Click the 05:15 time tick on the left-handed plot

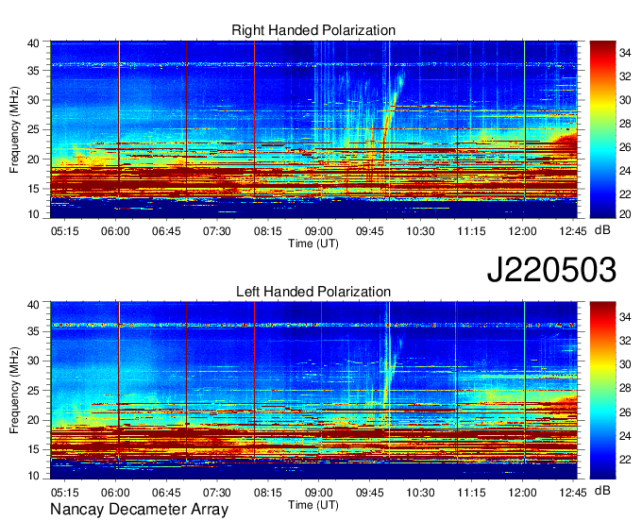coord(65,493)
